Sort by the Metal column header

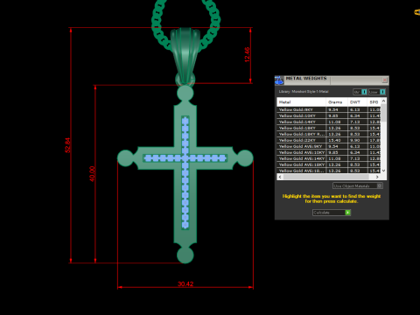(x=301, y=102)
